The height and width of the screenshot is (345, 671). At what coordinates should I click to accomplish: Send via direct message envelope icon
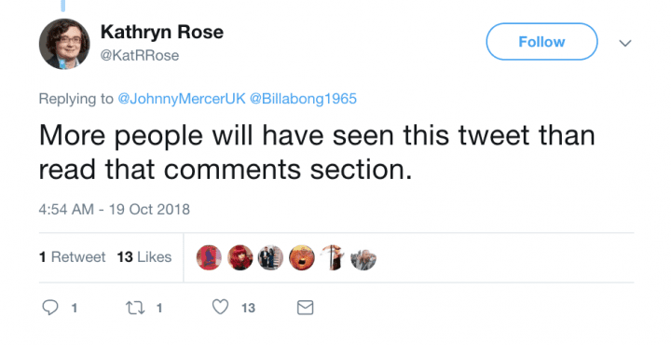point(305,308)
